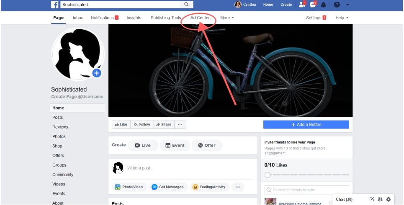Select Videos in the left sidebar
This screenshot has height=205, width=404.
pyautogui.click(x=59, y=184)
